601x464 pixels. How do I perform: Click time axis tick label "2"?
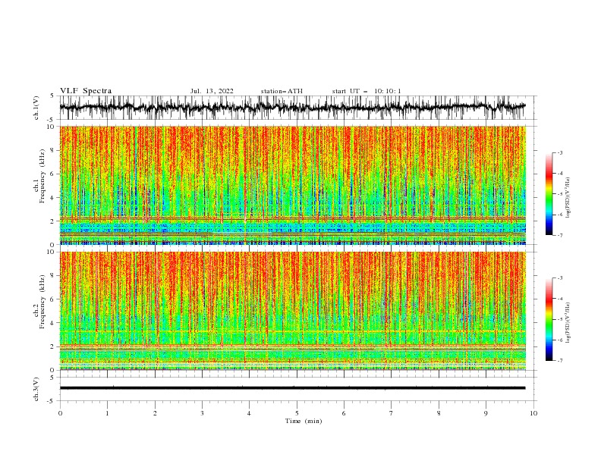[155, 413]
